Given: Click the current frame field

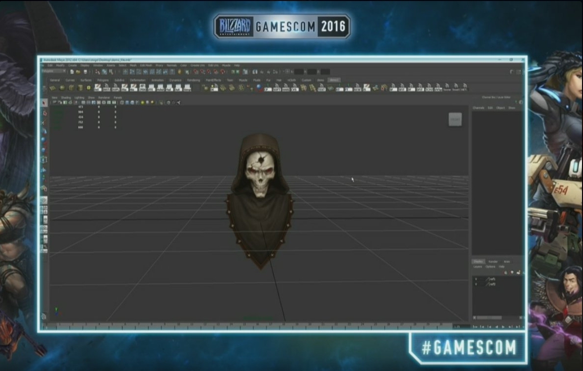Looking at the screenshot, I should [461, 327].
